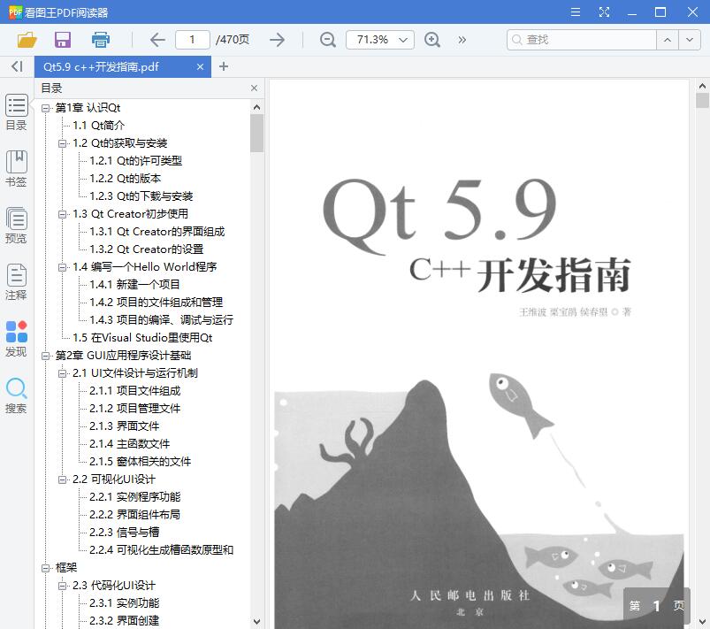710x629 pixels.
Task: Find previous result with the up arrow
Action: pyautogui.click(x=668, y=40)
